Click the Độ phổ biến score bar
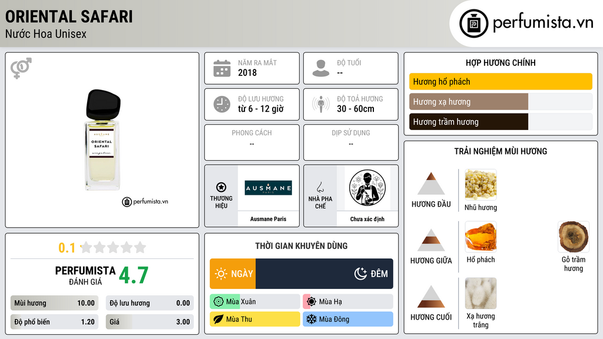603x339 pixels. coord(54,322)
